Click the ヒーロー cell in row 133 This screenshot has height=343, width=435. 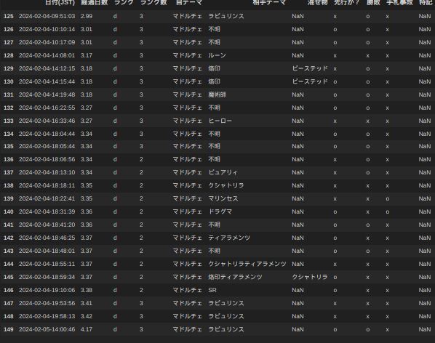220,121
